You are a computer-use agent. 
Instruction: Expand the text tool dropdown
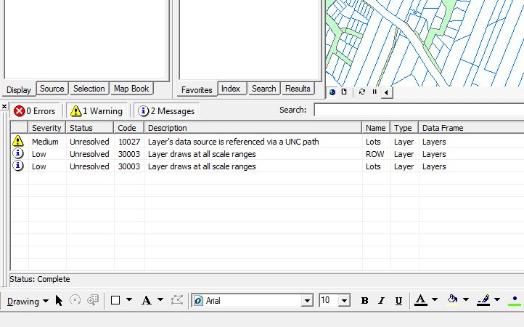pyautogui.click(x=160, y=300)
